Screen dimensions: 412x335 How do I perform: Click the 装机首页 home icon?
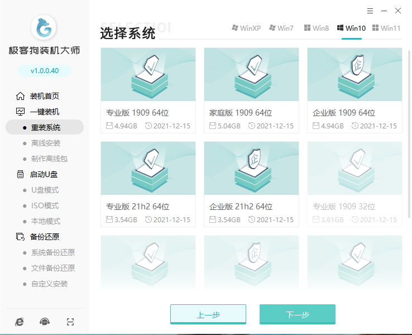[x=21, y=96]
